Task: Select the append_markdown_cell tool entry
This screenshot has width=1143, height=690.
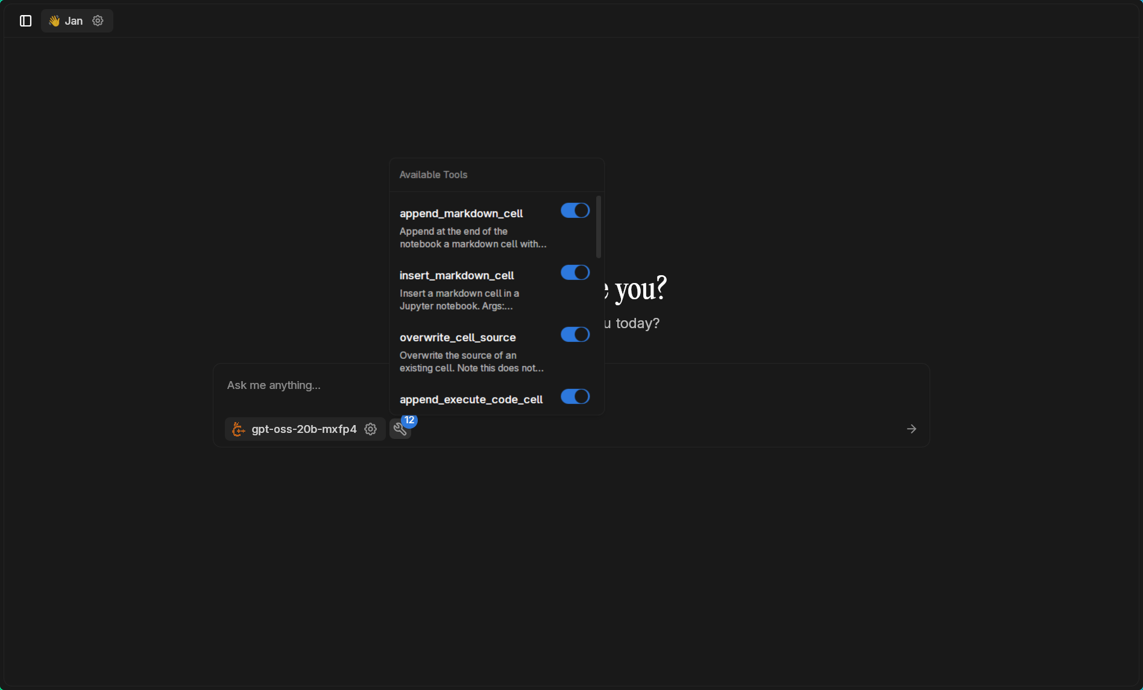Action: point(461,214)
